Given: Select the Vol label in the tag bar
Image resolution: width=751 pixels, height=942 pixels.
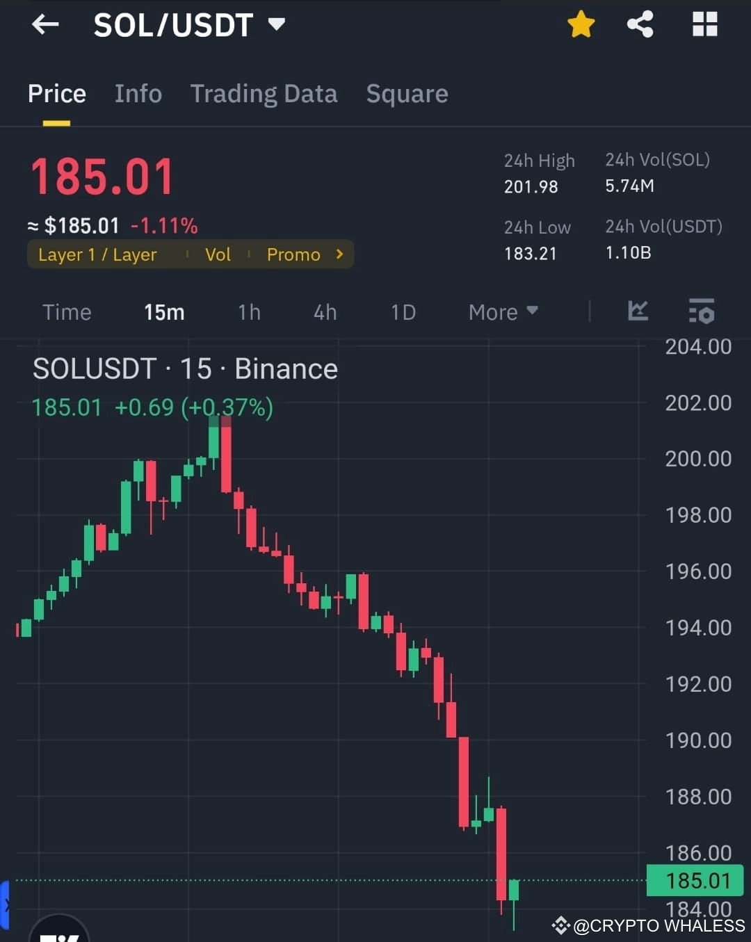Looking at the screenshot, I should coord(218,254).
